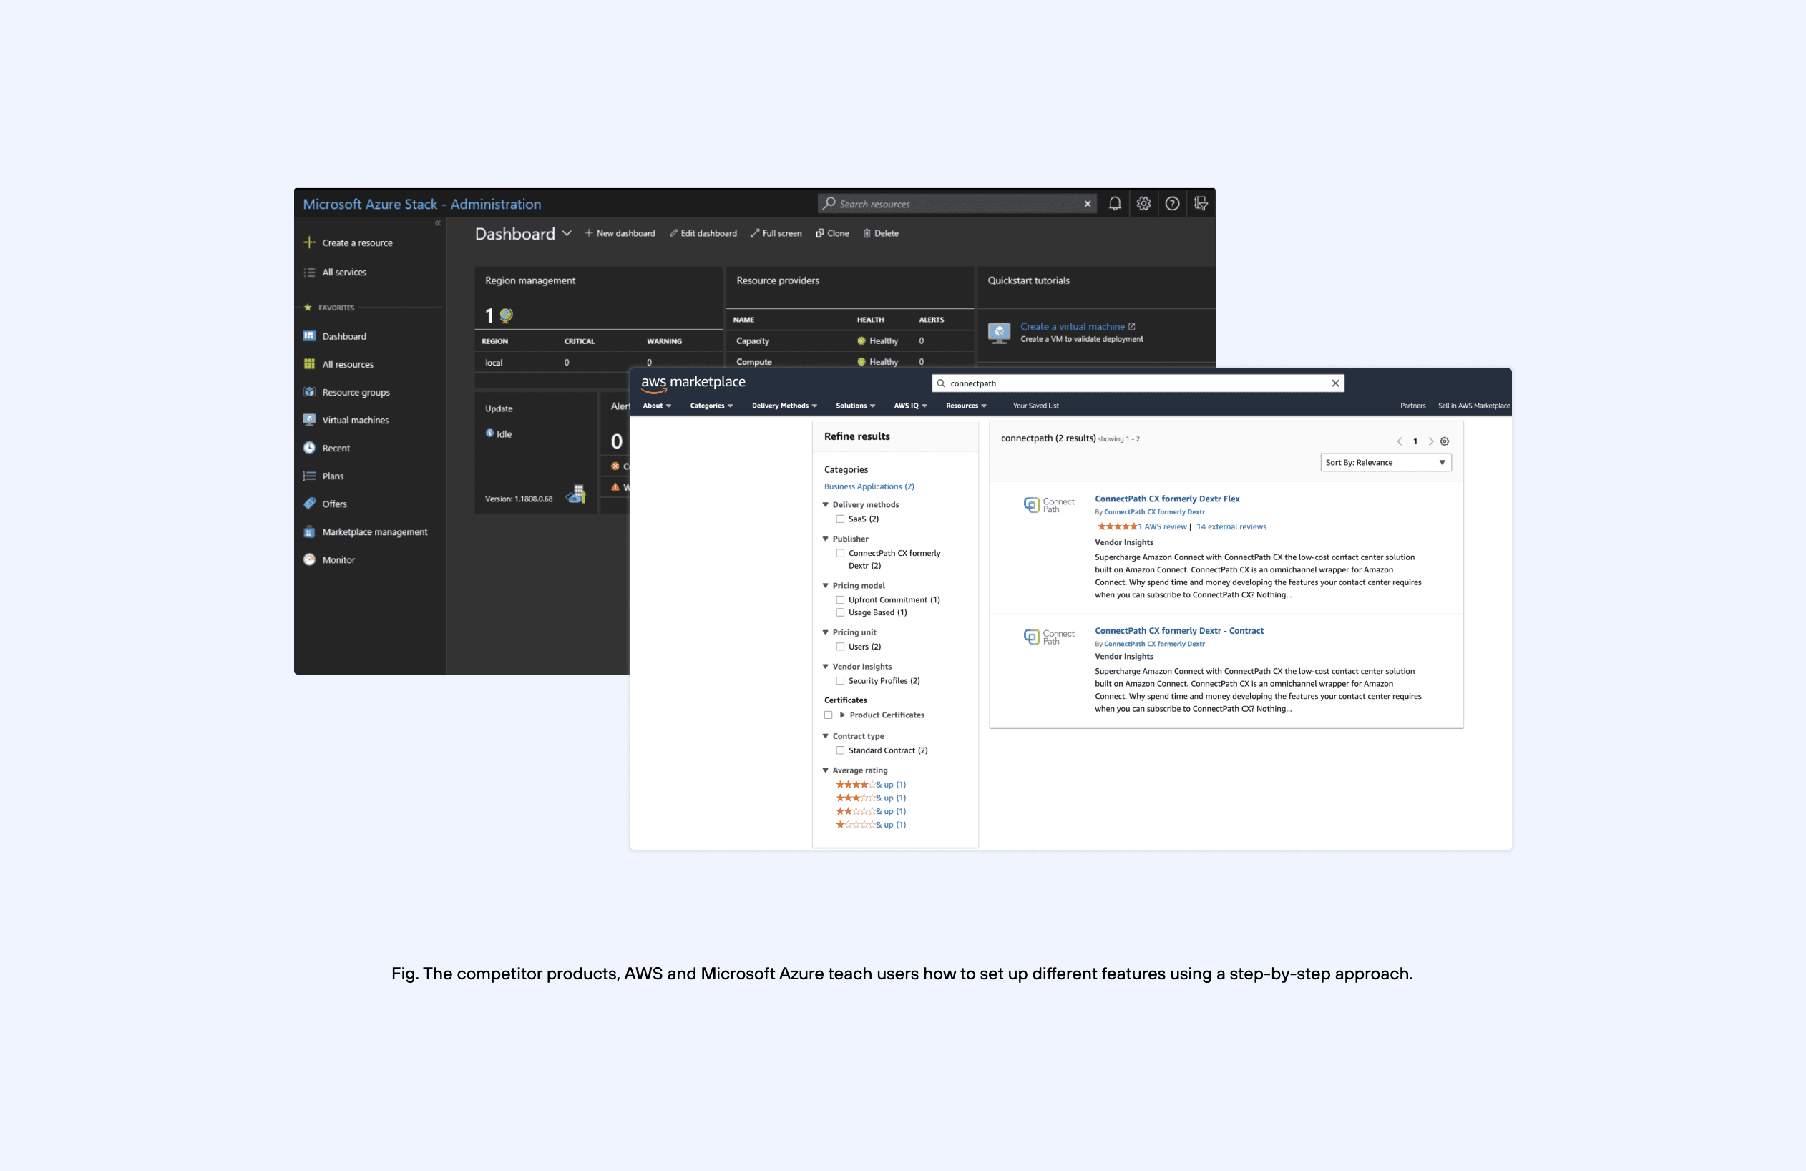Screen dimensions: 1806x1171
Task: Click the Azure notifications bell icon
Action: (x=1115, y=203)
